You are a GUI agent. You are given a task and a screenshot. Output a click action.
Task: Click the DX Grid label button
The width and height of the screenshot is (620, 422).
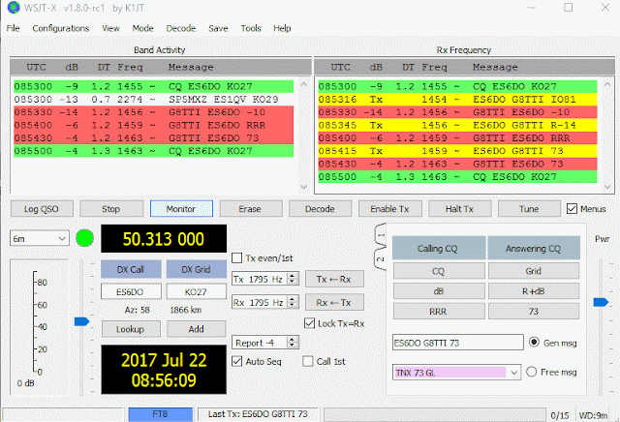click(x=196, y=269)
